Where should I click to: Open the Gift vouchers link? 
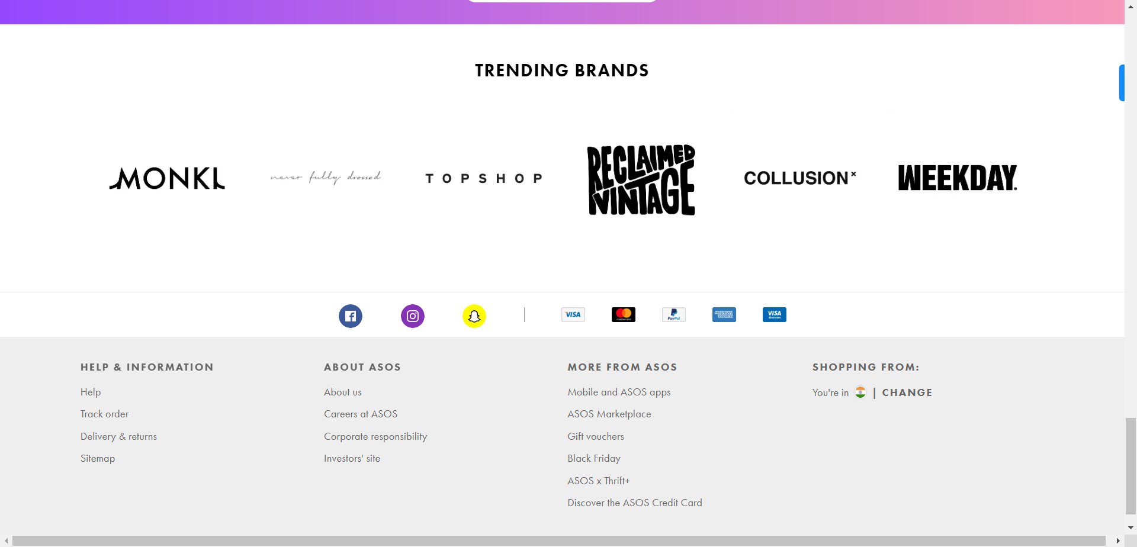coord(596,437)
